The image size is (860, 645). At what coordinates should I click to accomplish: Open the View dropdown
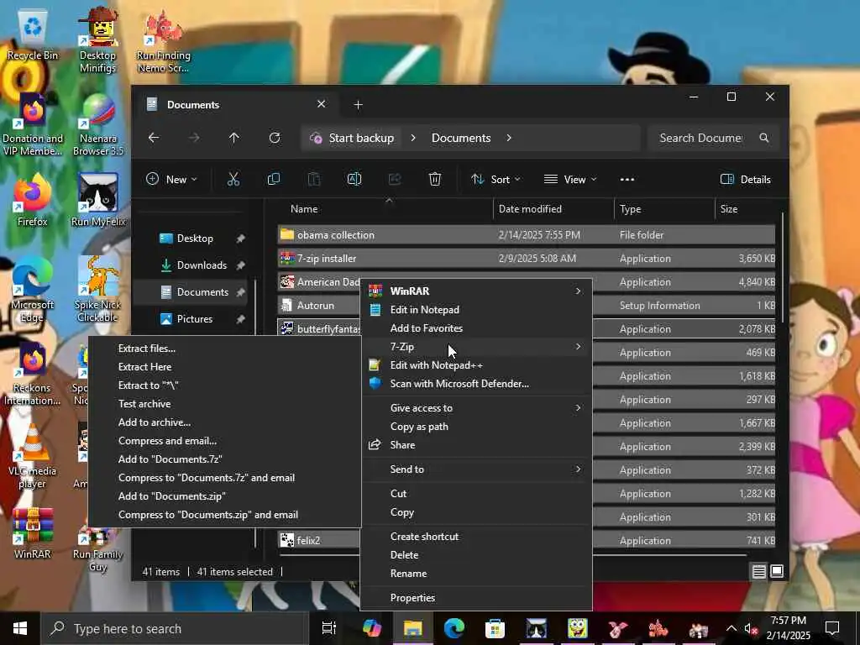pos(570,180)
